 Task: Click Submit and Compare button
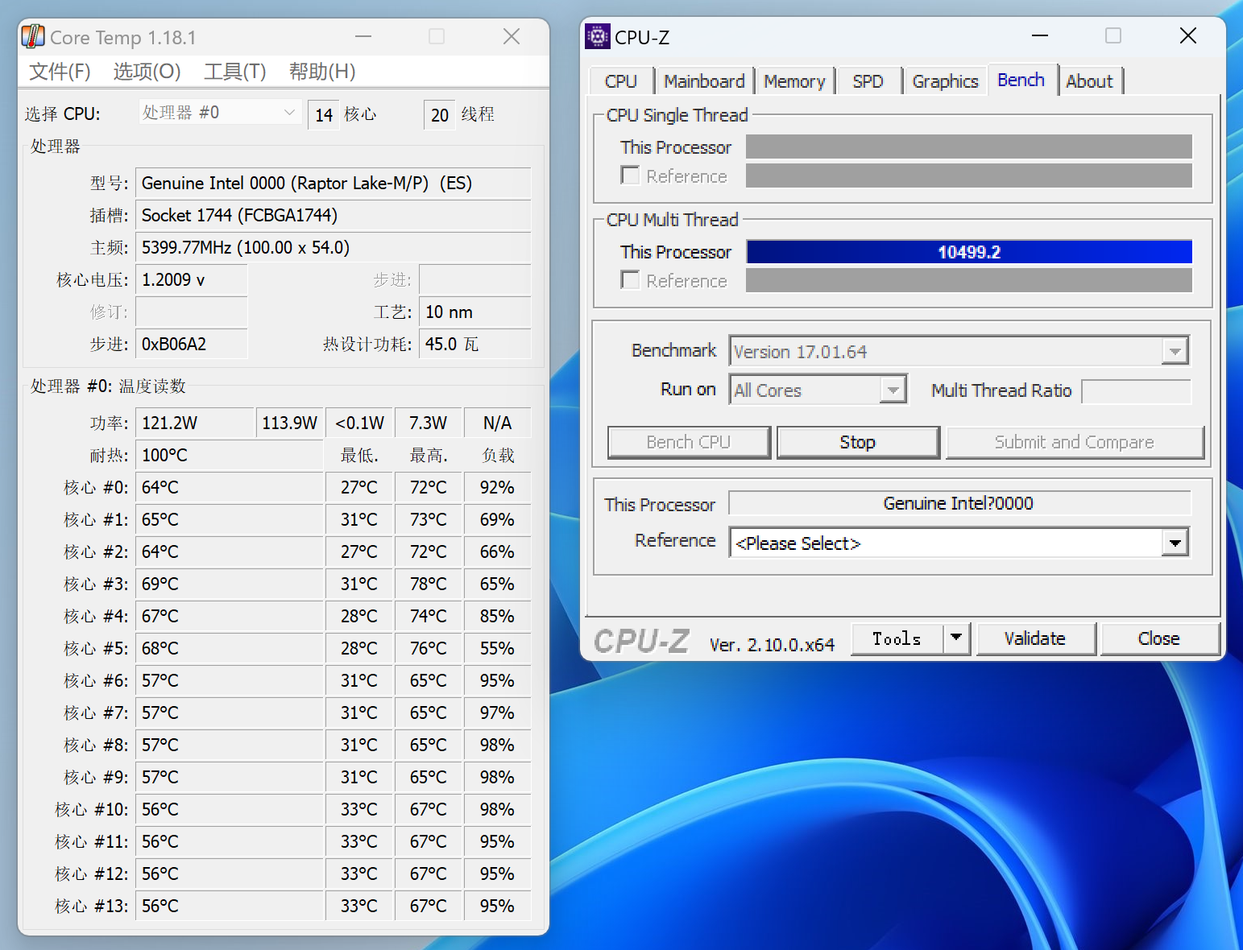pos(1075,442)
